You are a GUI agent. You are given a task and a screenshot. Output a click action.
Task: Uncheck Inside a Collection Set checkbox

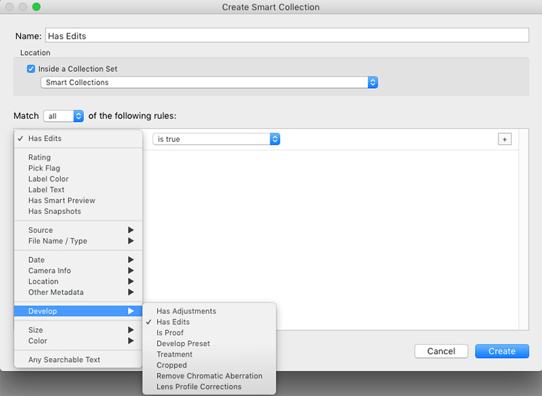click(31, 68)
